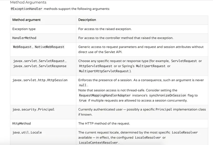The image size is (213, 145).
Task: Click the NativeWebRequest code term
Action: point(50,47)
